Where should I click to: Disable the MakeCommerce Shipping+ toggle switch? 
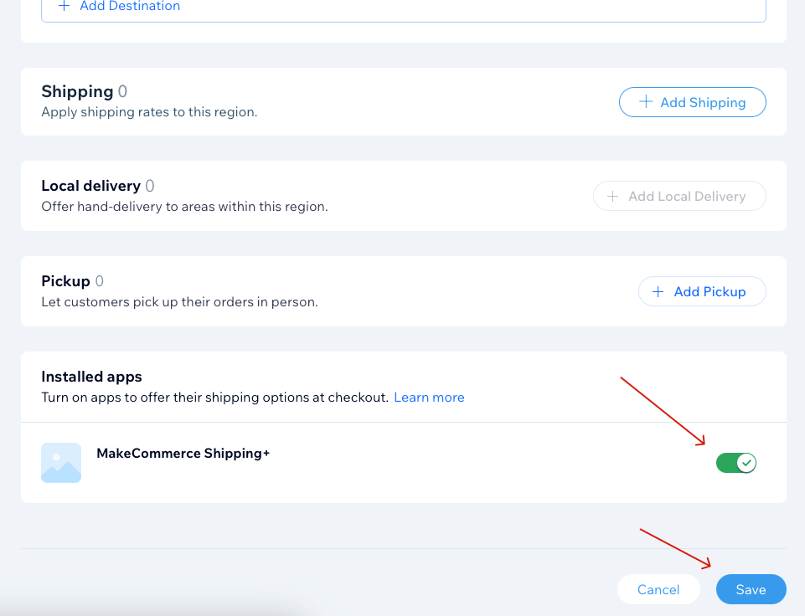736,463
